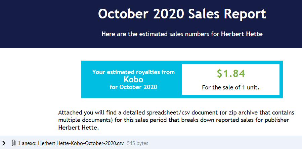Click the "Your estimated royalties from" label
Viewport: 302px width, 149px height.
(133, 72)
